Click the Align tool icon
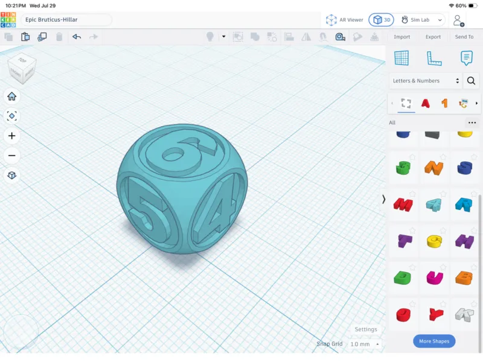The image size is (483, 362). pos(289,37)
